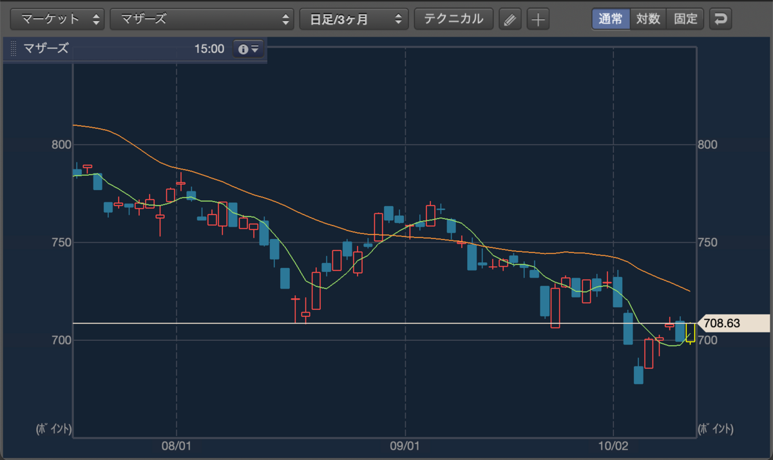
Task: Click the 800 label on right axis
Action: 708,145
